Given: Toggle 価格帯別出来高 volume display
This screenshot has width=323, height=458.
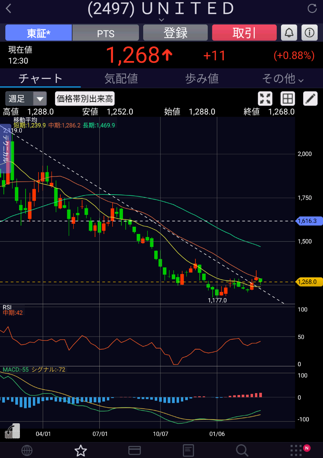Looking at the screenshot, I should click(x=85, y=99).
